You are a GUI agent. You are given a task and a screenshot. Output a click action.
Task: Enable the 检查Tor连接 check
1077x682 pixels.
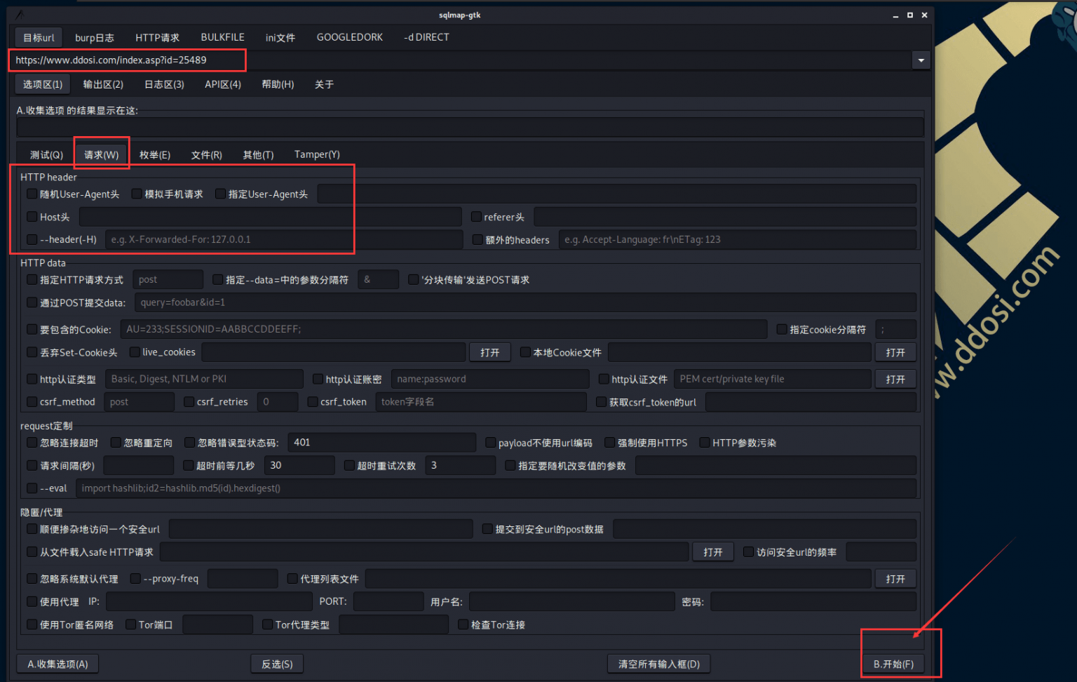[463, 624]
